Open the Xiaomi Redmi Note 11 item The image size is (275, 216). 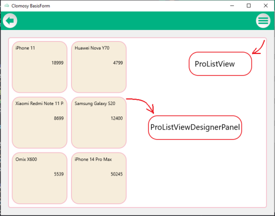(x=39, y=122)
